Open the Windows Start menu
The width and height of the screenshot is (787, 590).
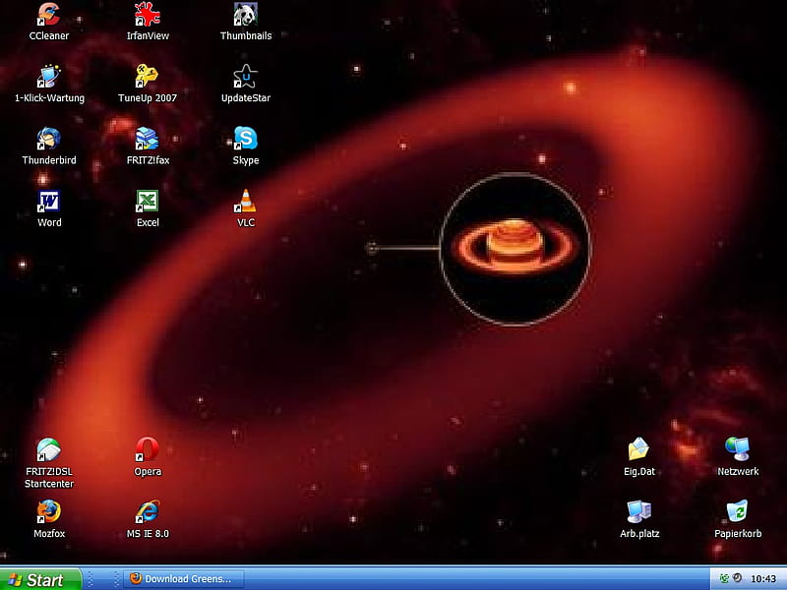40,579
